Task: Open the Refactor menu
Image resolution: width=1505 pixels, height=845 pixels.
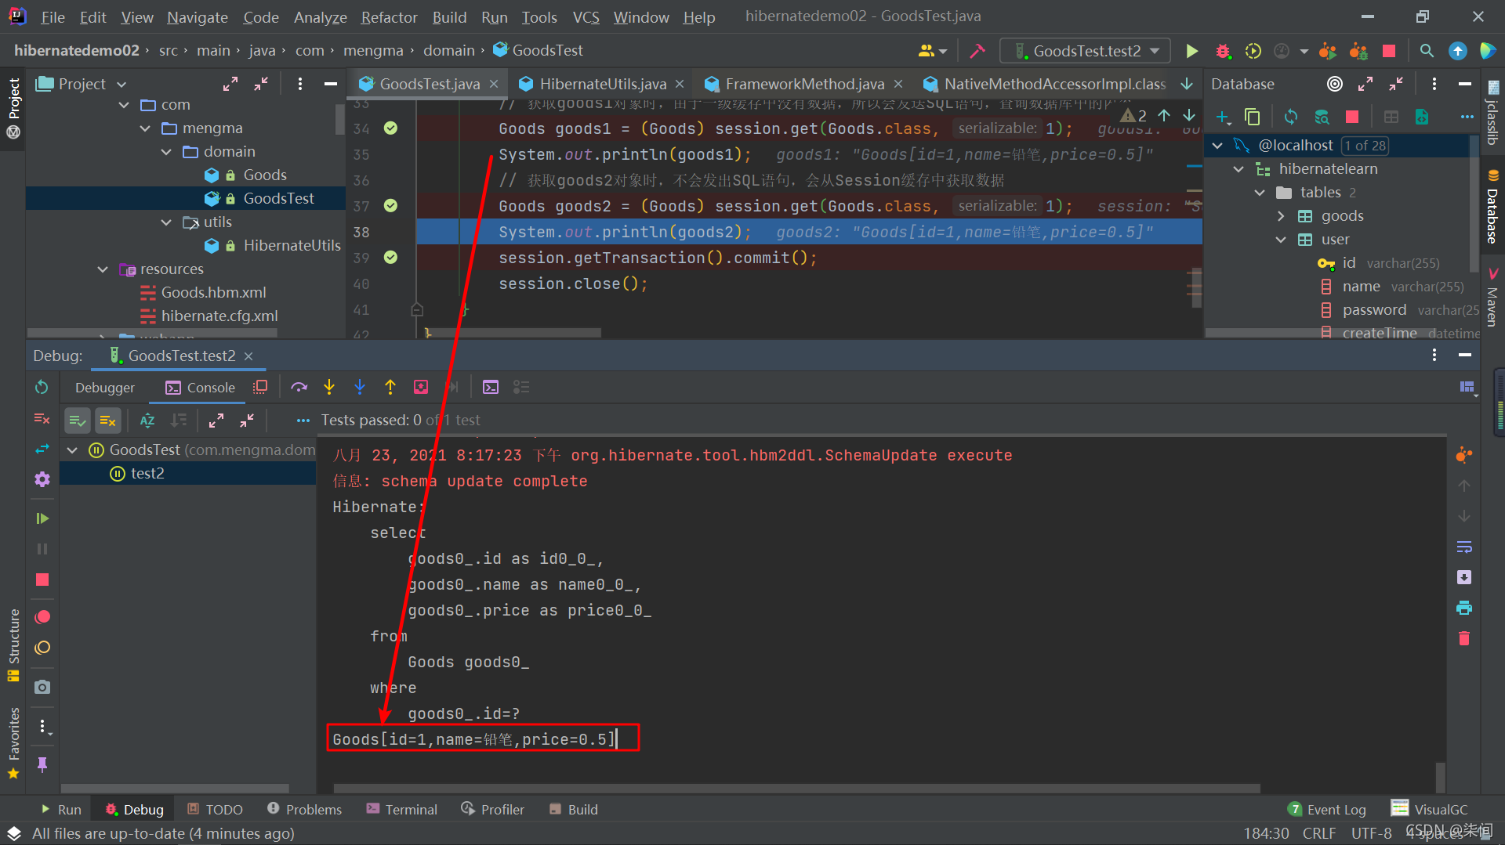Action: point(389,17)
